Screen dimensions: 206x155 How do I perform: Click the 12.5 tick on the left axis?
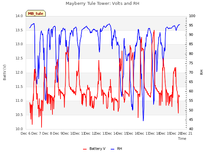(x=19, y=58)
